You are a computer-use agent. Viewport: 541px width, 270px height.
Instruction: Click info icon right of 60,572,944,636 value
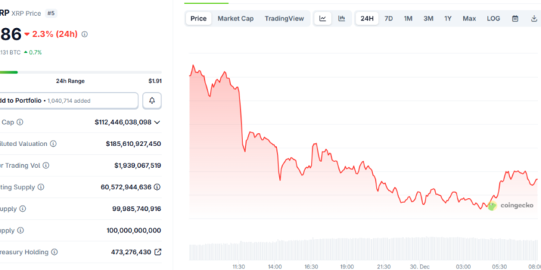click(157, 187)
